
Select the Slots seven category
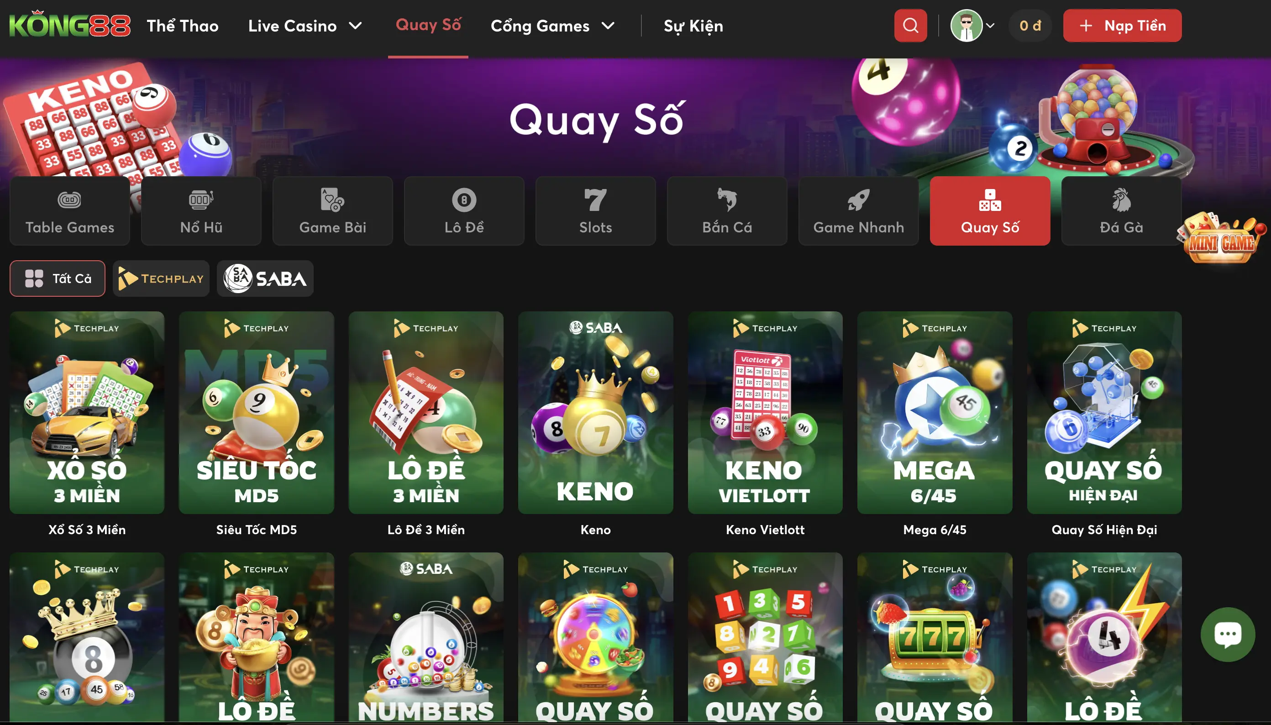point(595,210)
